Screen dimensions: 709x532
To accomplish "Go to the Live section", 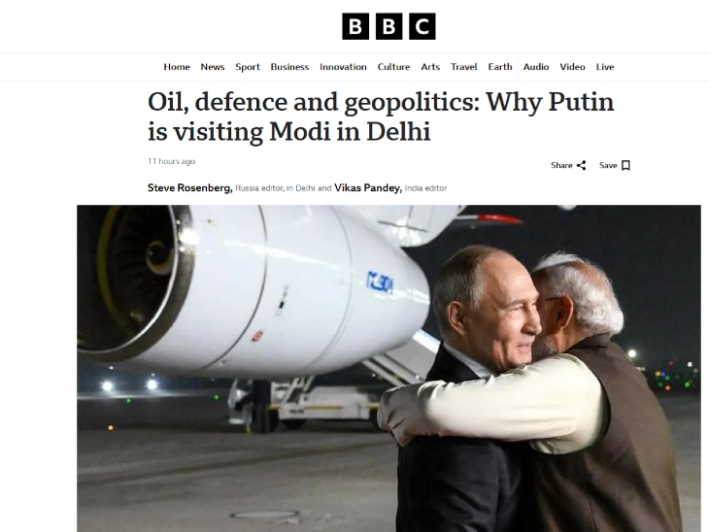I will pos(605,67).
